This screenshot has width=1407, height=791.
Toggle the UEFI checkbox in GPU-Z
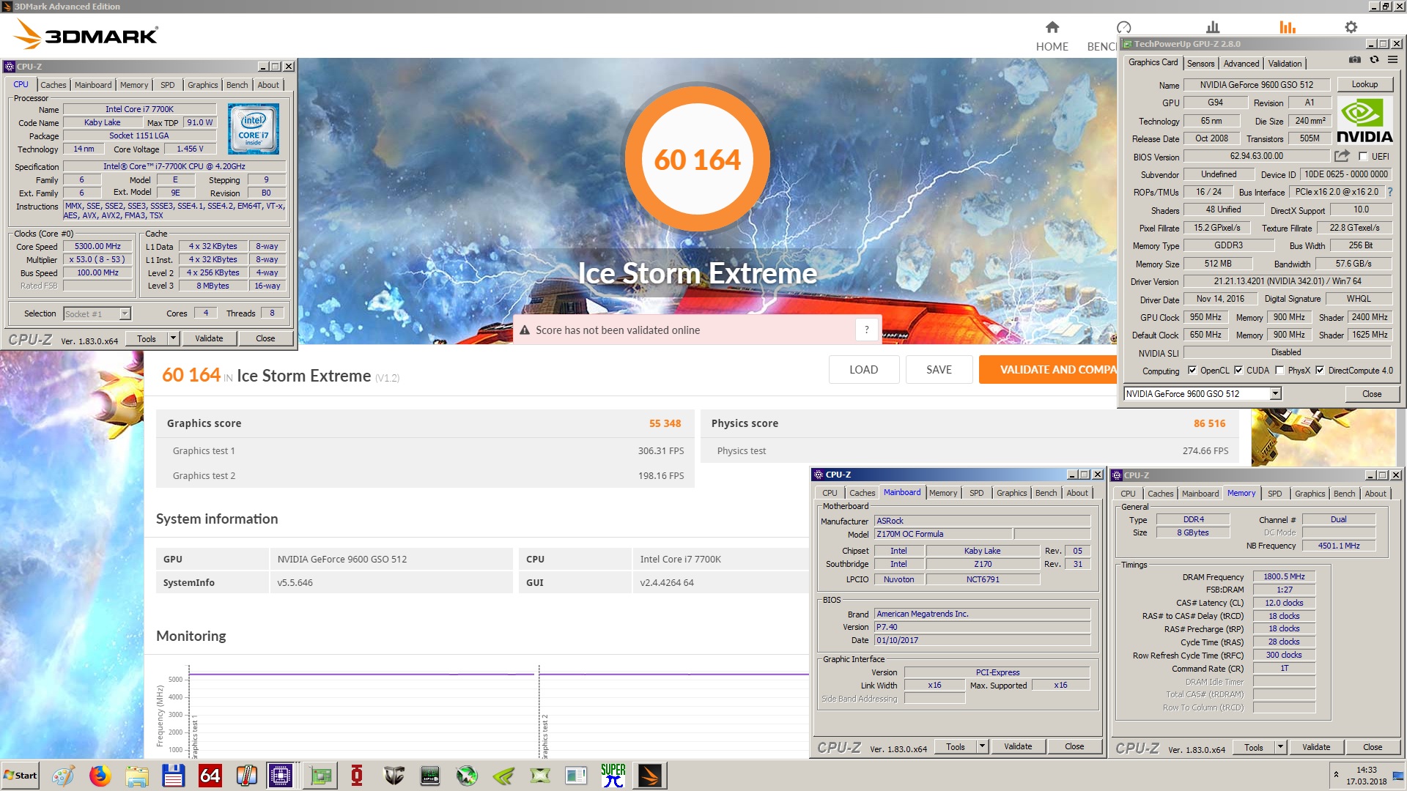point(1363,156)
